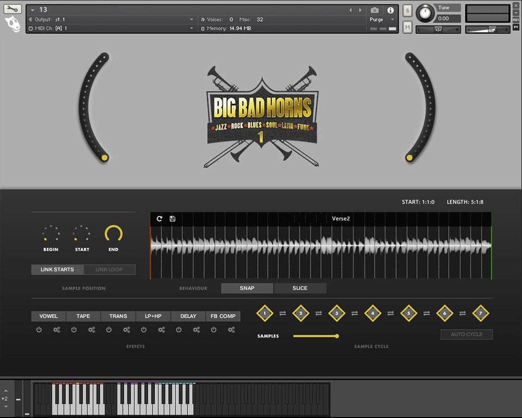Screen dimensions: 522x418
Task: Reload the sample with the refresh icon
Action: (x=159, y=219)
